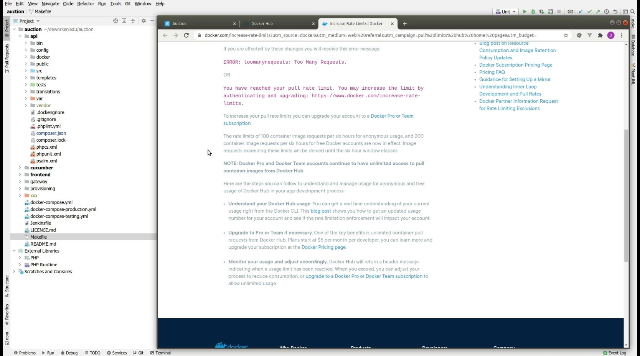Collapse the api folder
This screenshot has height=356, width=640.
(20, 36)
